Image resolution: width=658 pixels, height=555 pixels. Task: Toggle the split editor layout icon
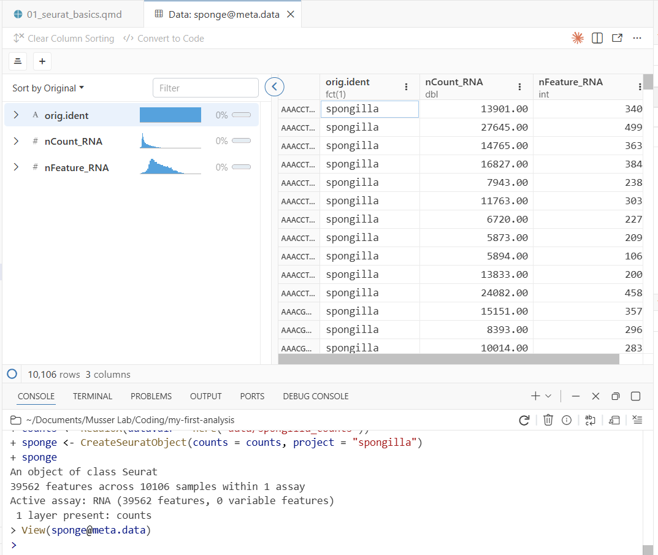[x=597, y=38]
